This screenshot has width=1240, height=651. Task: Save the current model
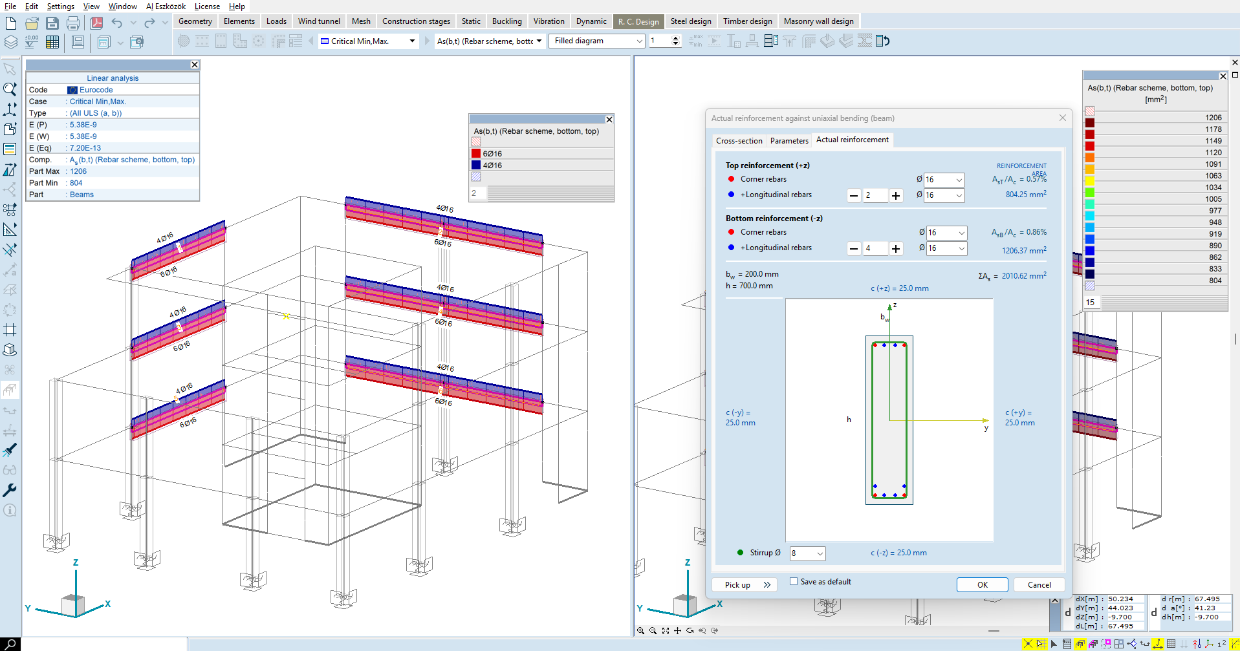(52, 23)
